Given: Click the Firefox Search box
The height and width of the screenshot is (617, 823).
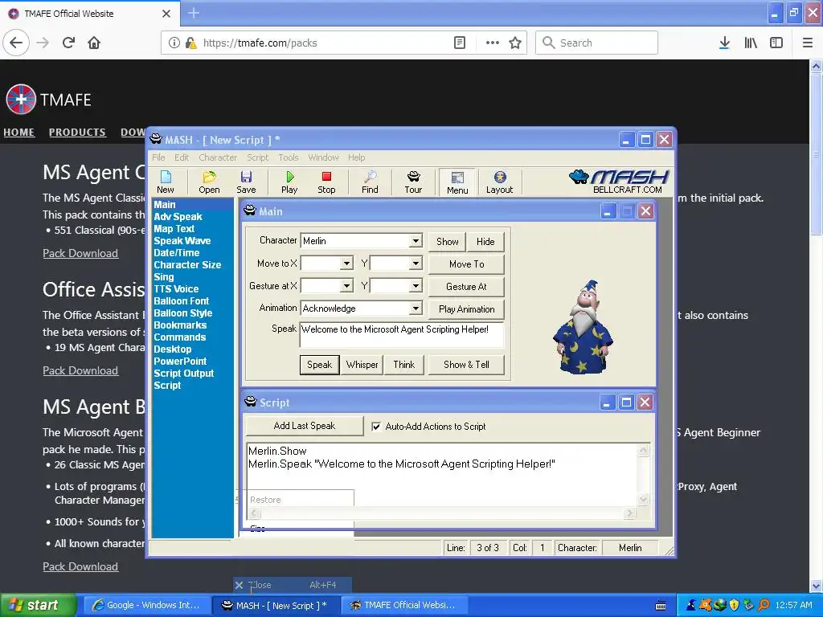Looking at the screenshot, I should click(x=597, y=43).
